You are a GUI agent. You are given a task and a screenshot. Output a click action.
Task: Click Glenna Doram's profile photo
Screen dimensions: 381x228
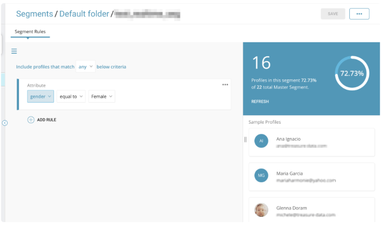click(261, 210)
